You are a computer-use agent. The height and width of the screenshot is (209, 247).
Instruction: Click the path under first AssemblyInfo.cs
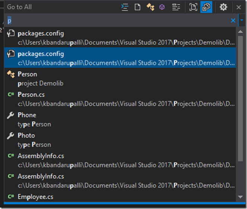pos(126,165)
